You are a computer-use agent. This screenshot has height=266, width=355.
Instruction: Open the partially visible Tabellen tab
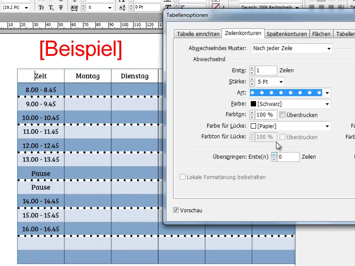[345, 34]
